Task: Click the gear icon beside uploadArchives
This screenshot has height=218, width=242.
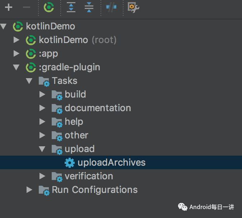Action: coord(70,163)
